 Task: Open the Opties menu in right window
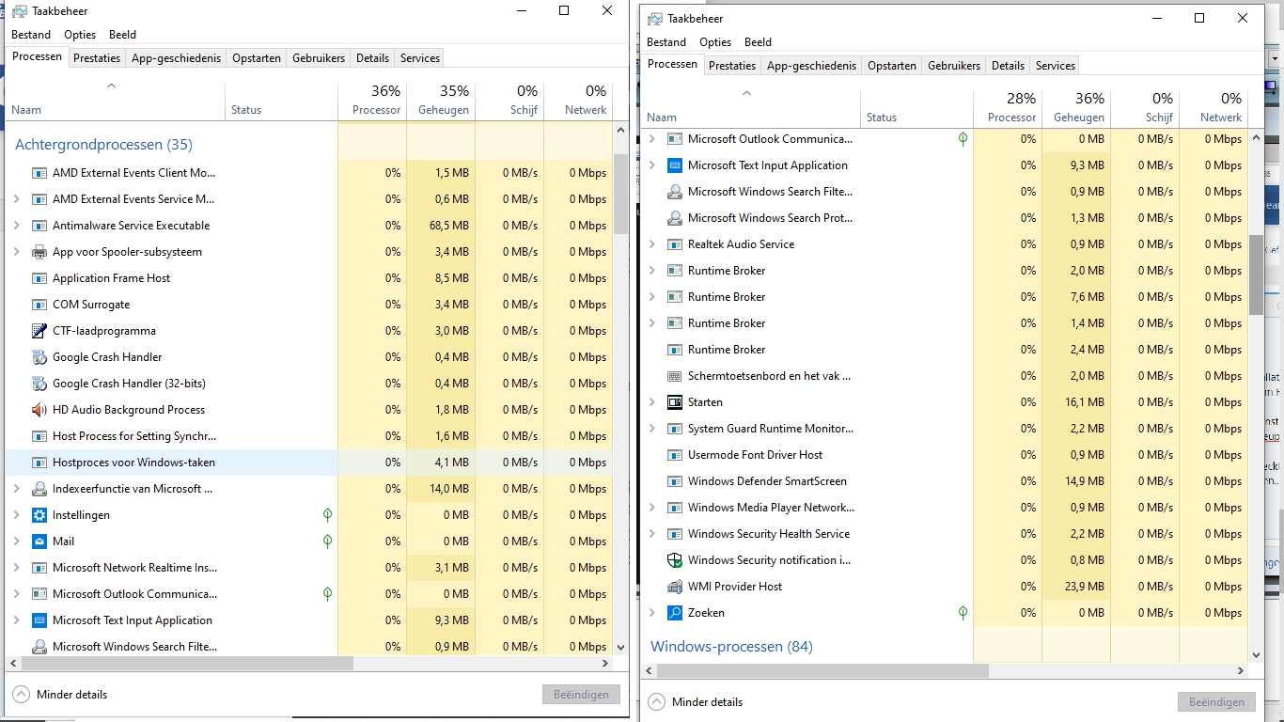[715, 42]
